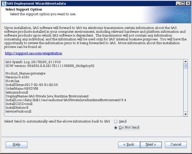Click the 'Host=lax' line
The image size is (192, 154).
[12, 81]
